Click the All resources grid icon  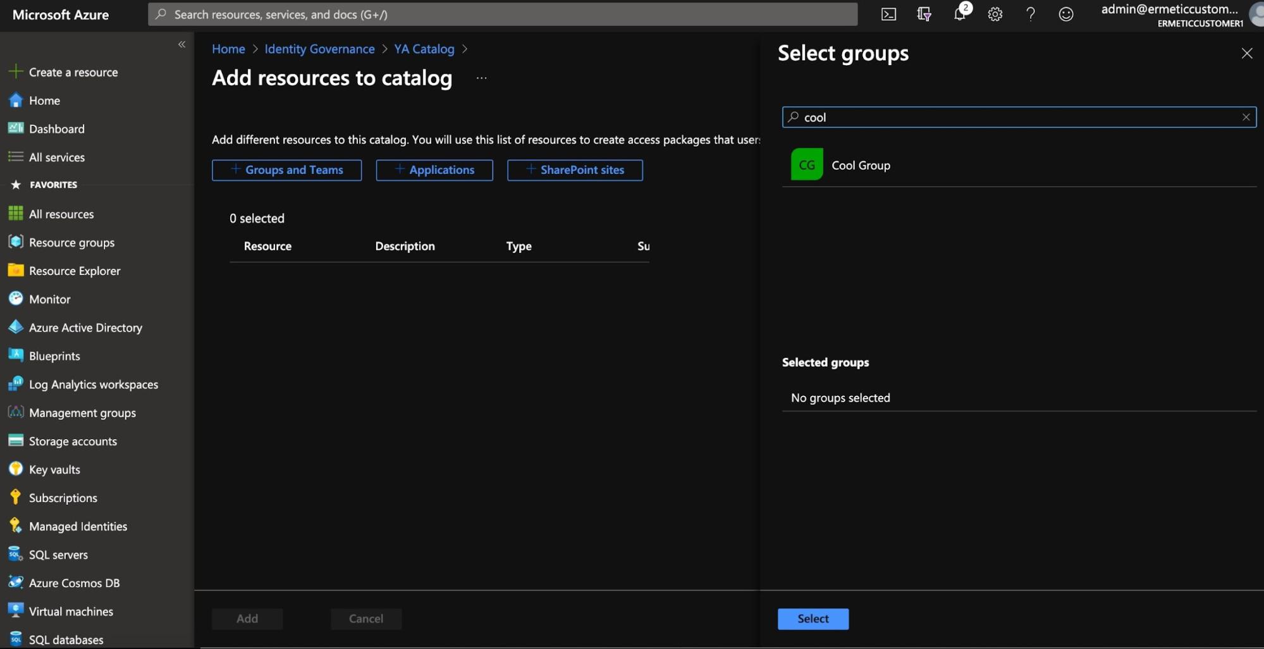click(16, 214)
